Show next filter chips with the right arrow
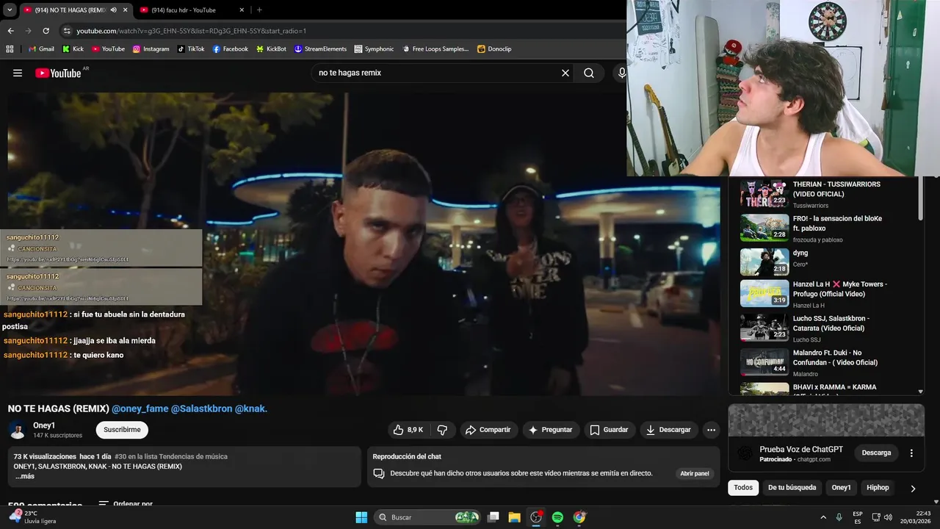This screenshot has width=940, height=529. tap(913, 488)
